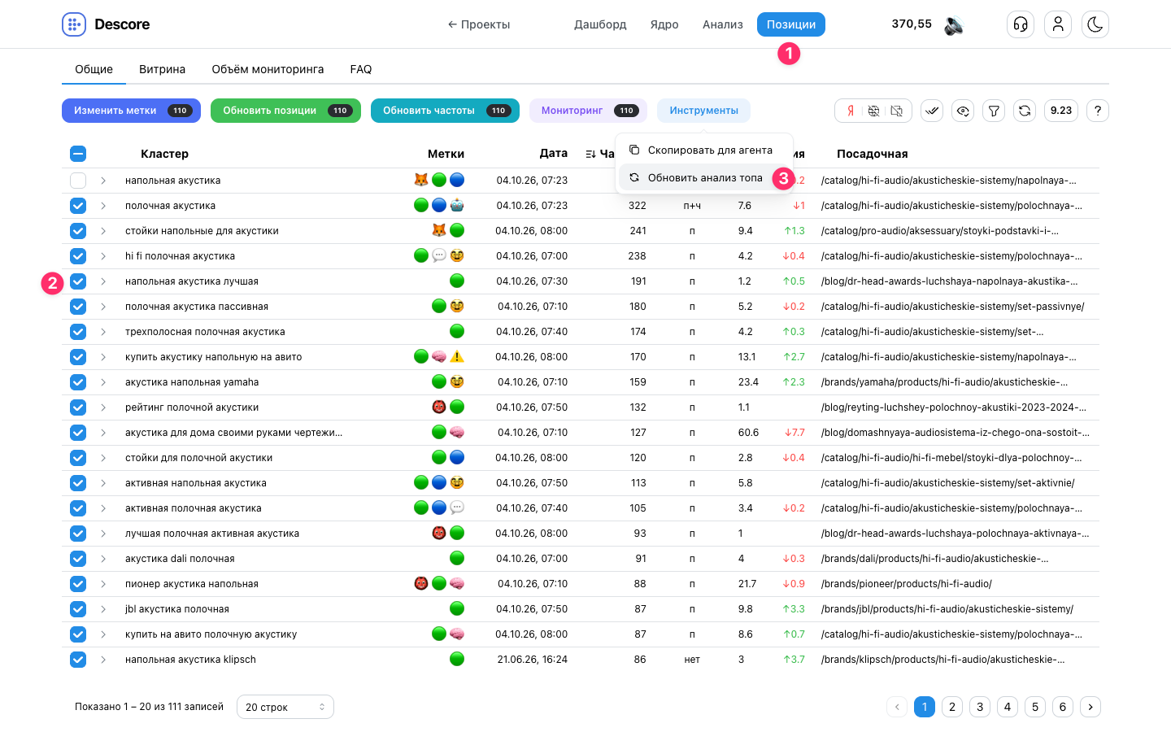Click the crossed-out globe icon
Screen dimensions: 1171x732
tap(873, 111)
